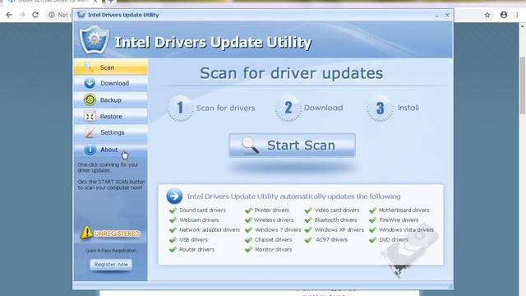The height and width of the screenshot is (296, 526).
Task: Click the Windows 7 drivers text
Action: click(x=278, y=230)
